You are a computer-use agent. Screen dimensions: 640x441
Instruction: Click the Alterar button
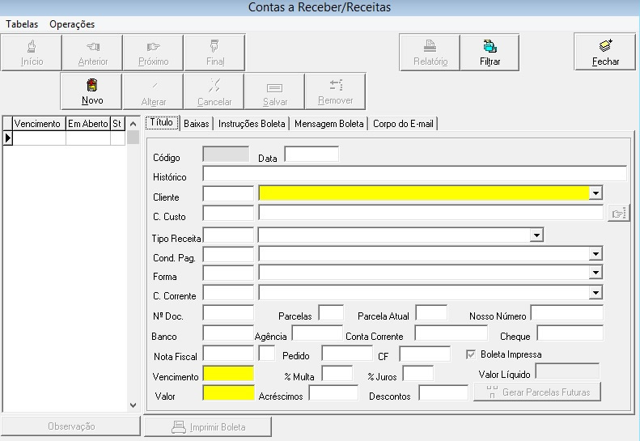pyautogui.click(x=153, y=91)
